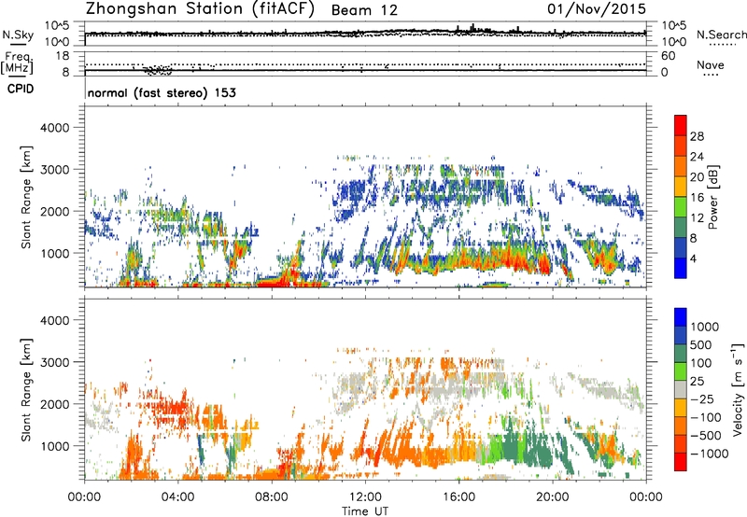This screenshot has width=747, height=517.
Task: Click the 'Zhongshan Station (fitACF)' title
Action: click(200, 9)
